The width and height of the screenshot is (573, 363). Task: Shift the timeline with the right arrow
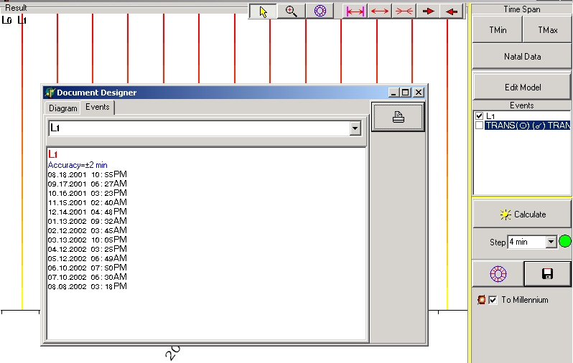point(428,11)
